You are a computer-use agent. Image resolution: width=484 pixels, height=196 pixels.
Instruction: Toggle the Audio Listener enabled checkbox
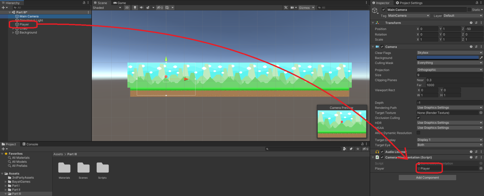click(x=382, y=152)
